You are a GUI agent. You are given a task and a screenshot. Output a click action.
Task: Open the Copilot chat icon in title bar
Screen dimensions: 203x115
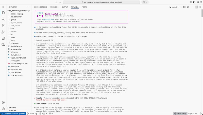click(144, 2)
